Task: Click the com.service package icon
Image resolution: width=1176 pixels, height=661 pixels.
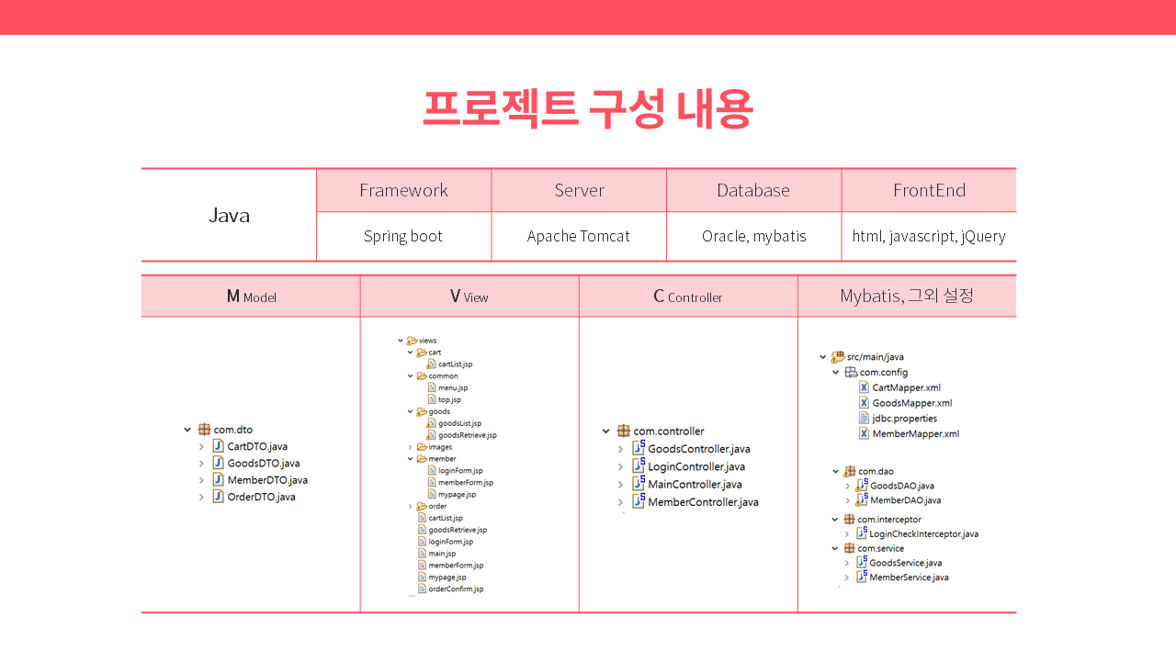Action: 849,548
